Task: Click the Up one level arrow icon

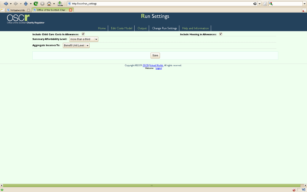Action: (x=26, y=4)
